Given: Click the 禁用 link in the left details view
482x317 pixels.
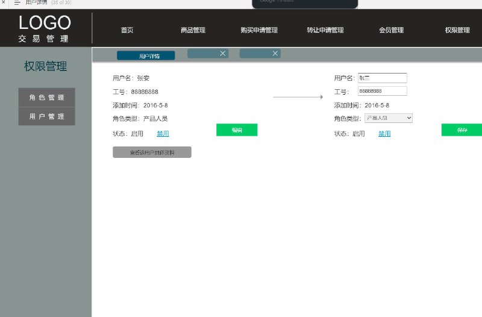Looking at the screenshot, I should pos(163,134).
